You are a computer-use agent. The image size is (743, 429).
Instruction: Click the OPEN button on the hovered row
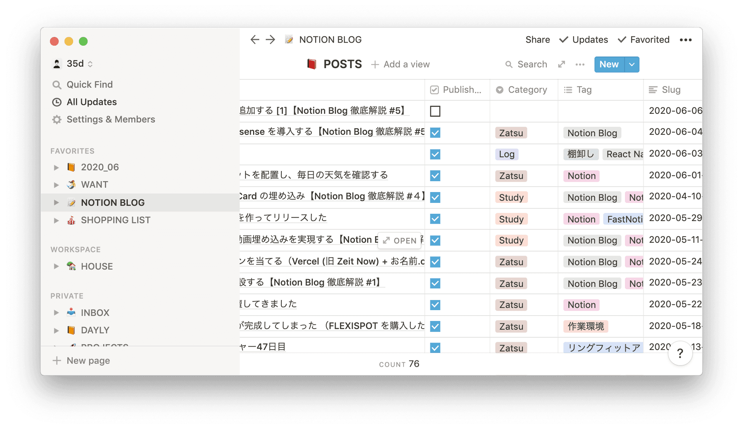(x=400, y=240)
